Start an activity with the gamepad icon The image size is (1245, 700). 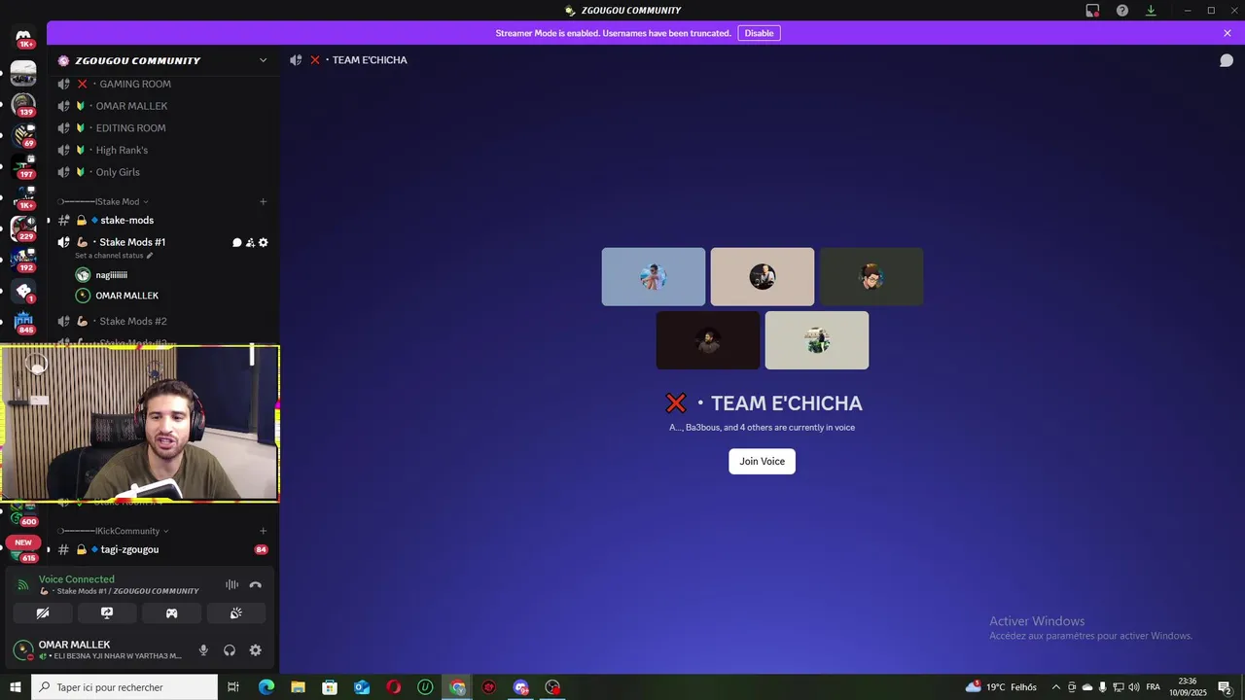171,613
